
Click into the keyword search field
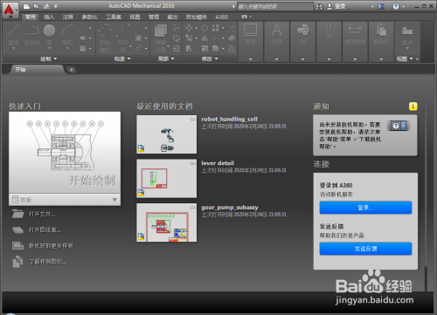pos(275,6)
